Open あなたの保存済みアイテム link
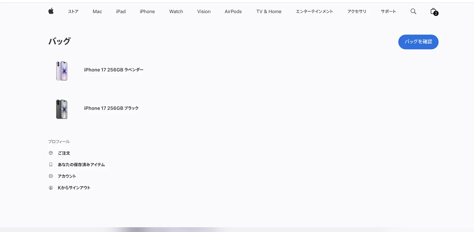The width and height of the screenshot is (474, 232). pos(81,164)
